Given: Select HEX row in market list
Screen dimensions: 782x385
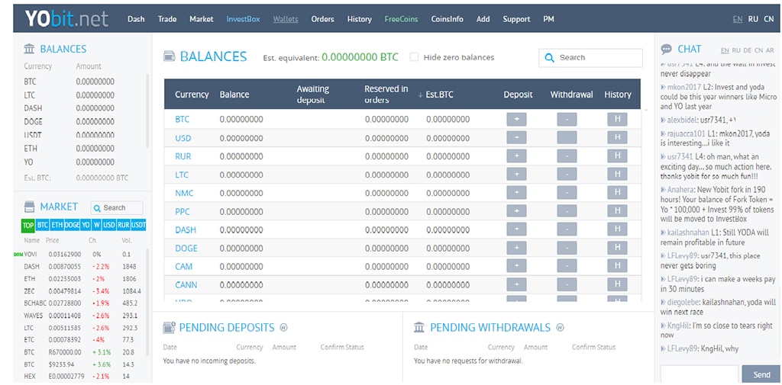Looking at the screenshot, I should (x=83, y=376).
